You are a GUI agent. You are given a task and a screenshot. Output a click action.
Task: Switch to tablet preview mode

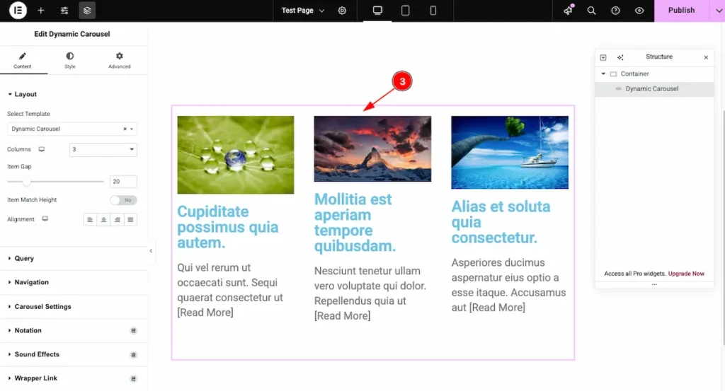tap(405, 11)
